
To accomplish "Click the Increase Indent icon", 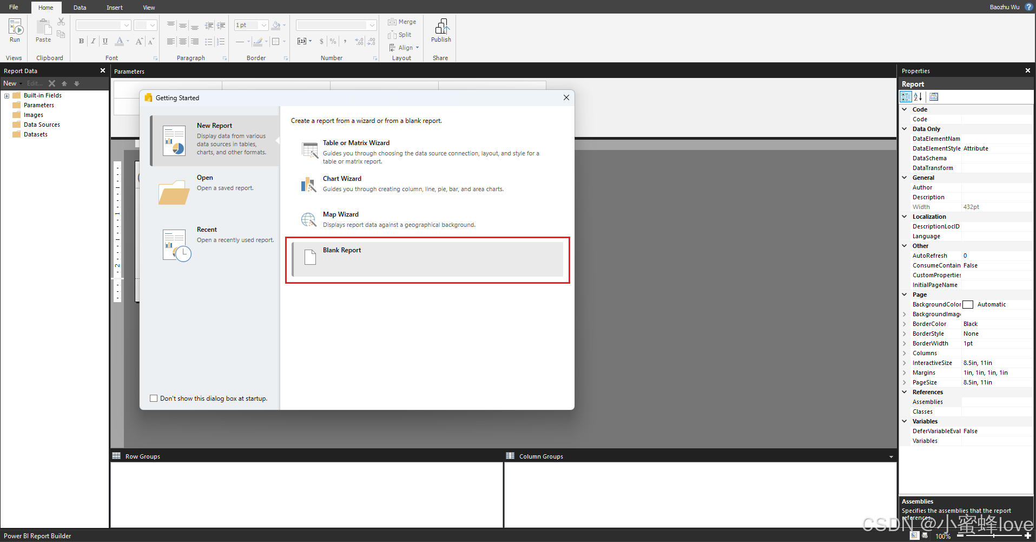I will click(221, 25).
